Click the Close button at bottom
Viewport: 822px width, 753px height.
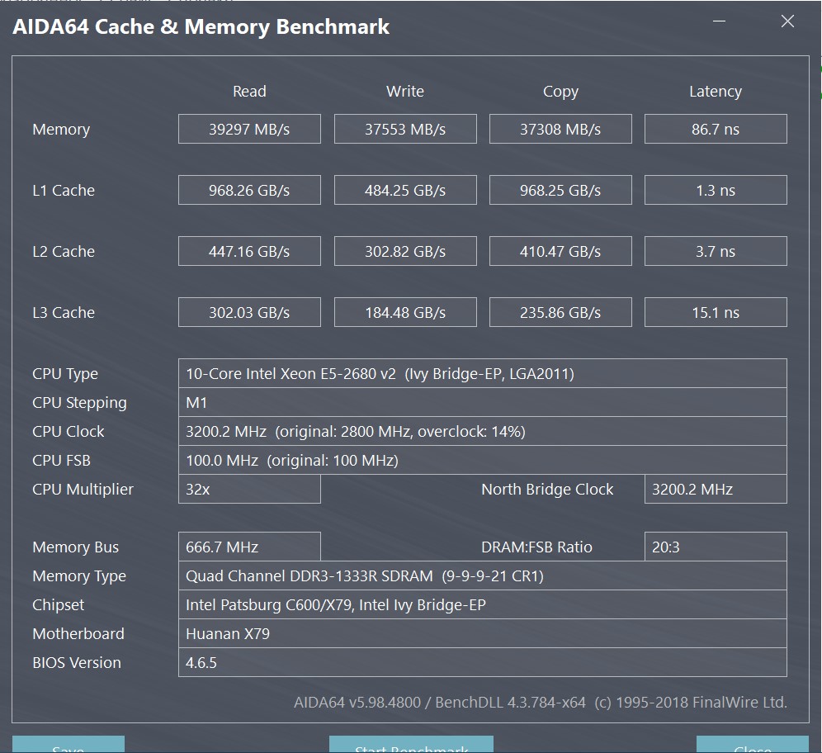coord(753,745)
